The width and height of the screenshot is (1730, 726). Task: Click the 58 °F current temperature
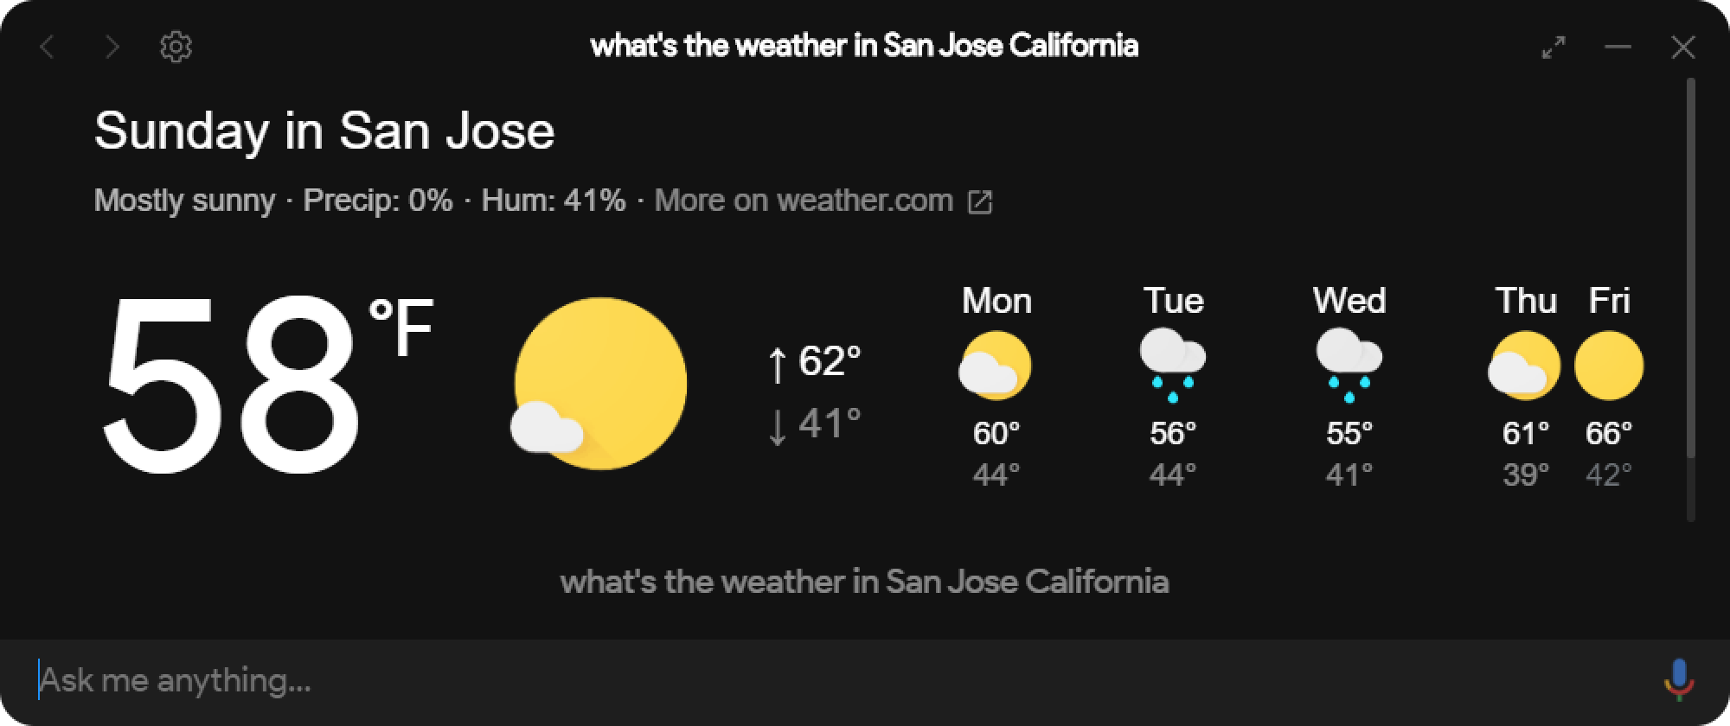(266, 385)
